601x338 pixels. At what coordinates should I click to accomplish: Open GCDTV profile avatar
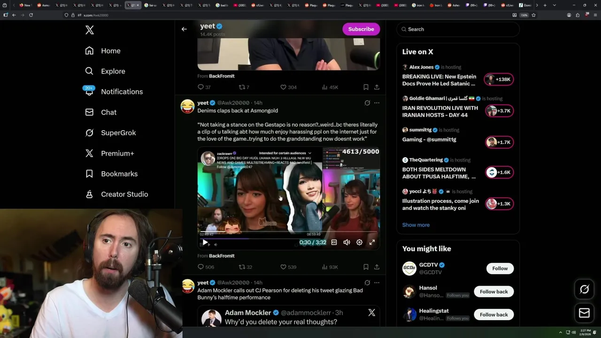(x=409, y=269)
